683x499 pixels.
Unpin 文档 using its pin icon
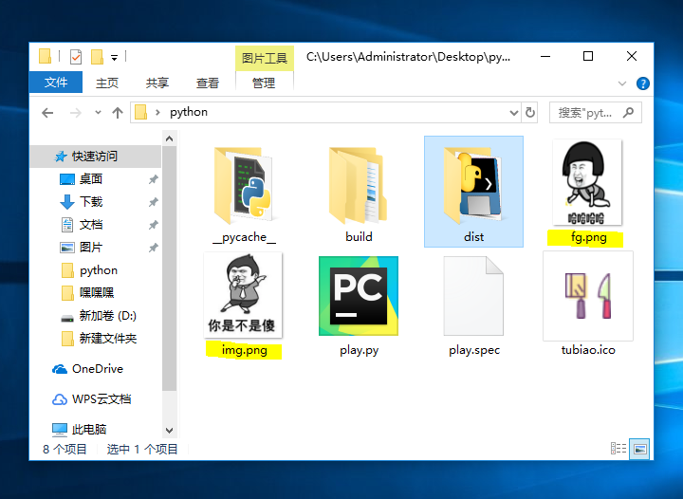pos(153,225)
